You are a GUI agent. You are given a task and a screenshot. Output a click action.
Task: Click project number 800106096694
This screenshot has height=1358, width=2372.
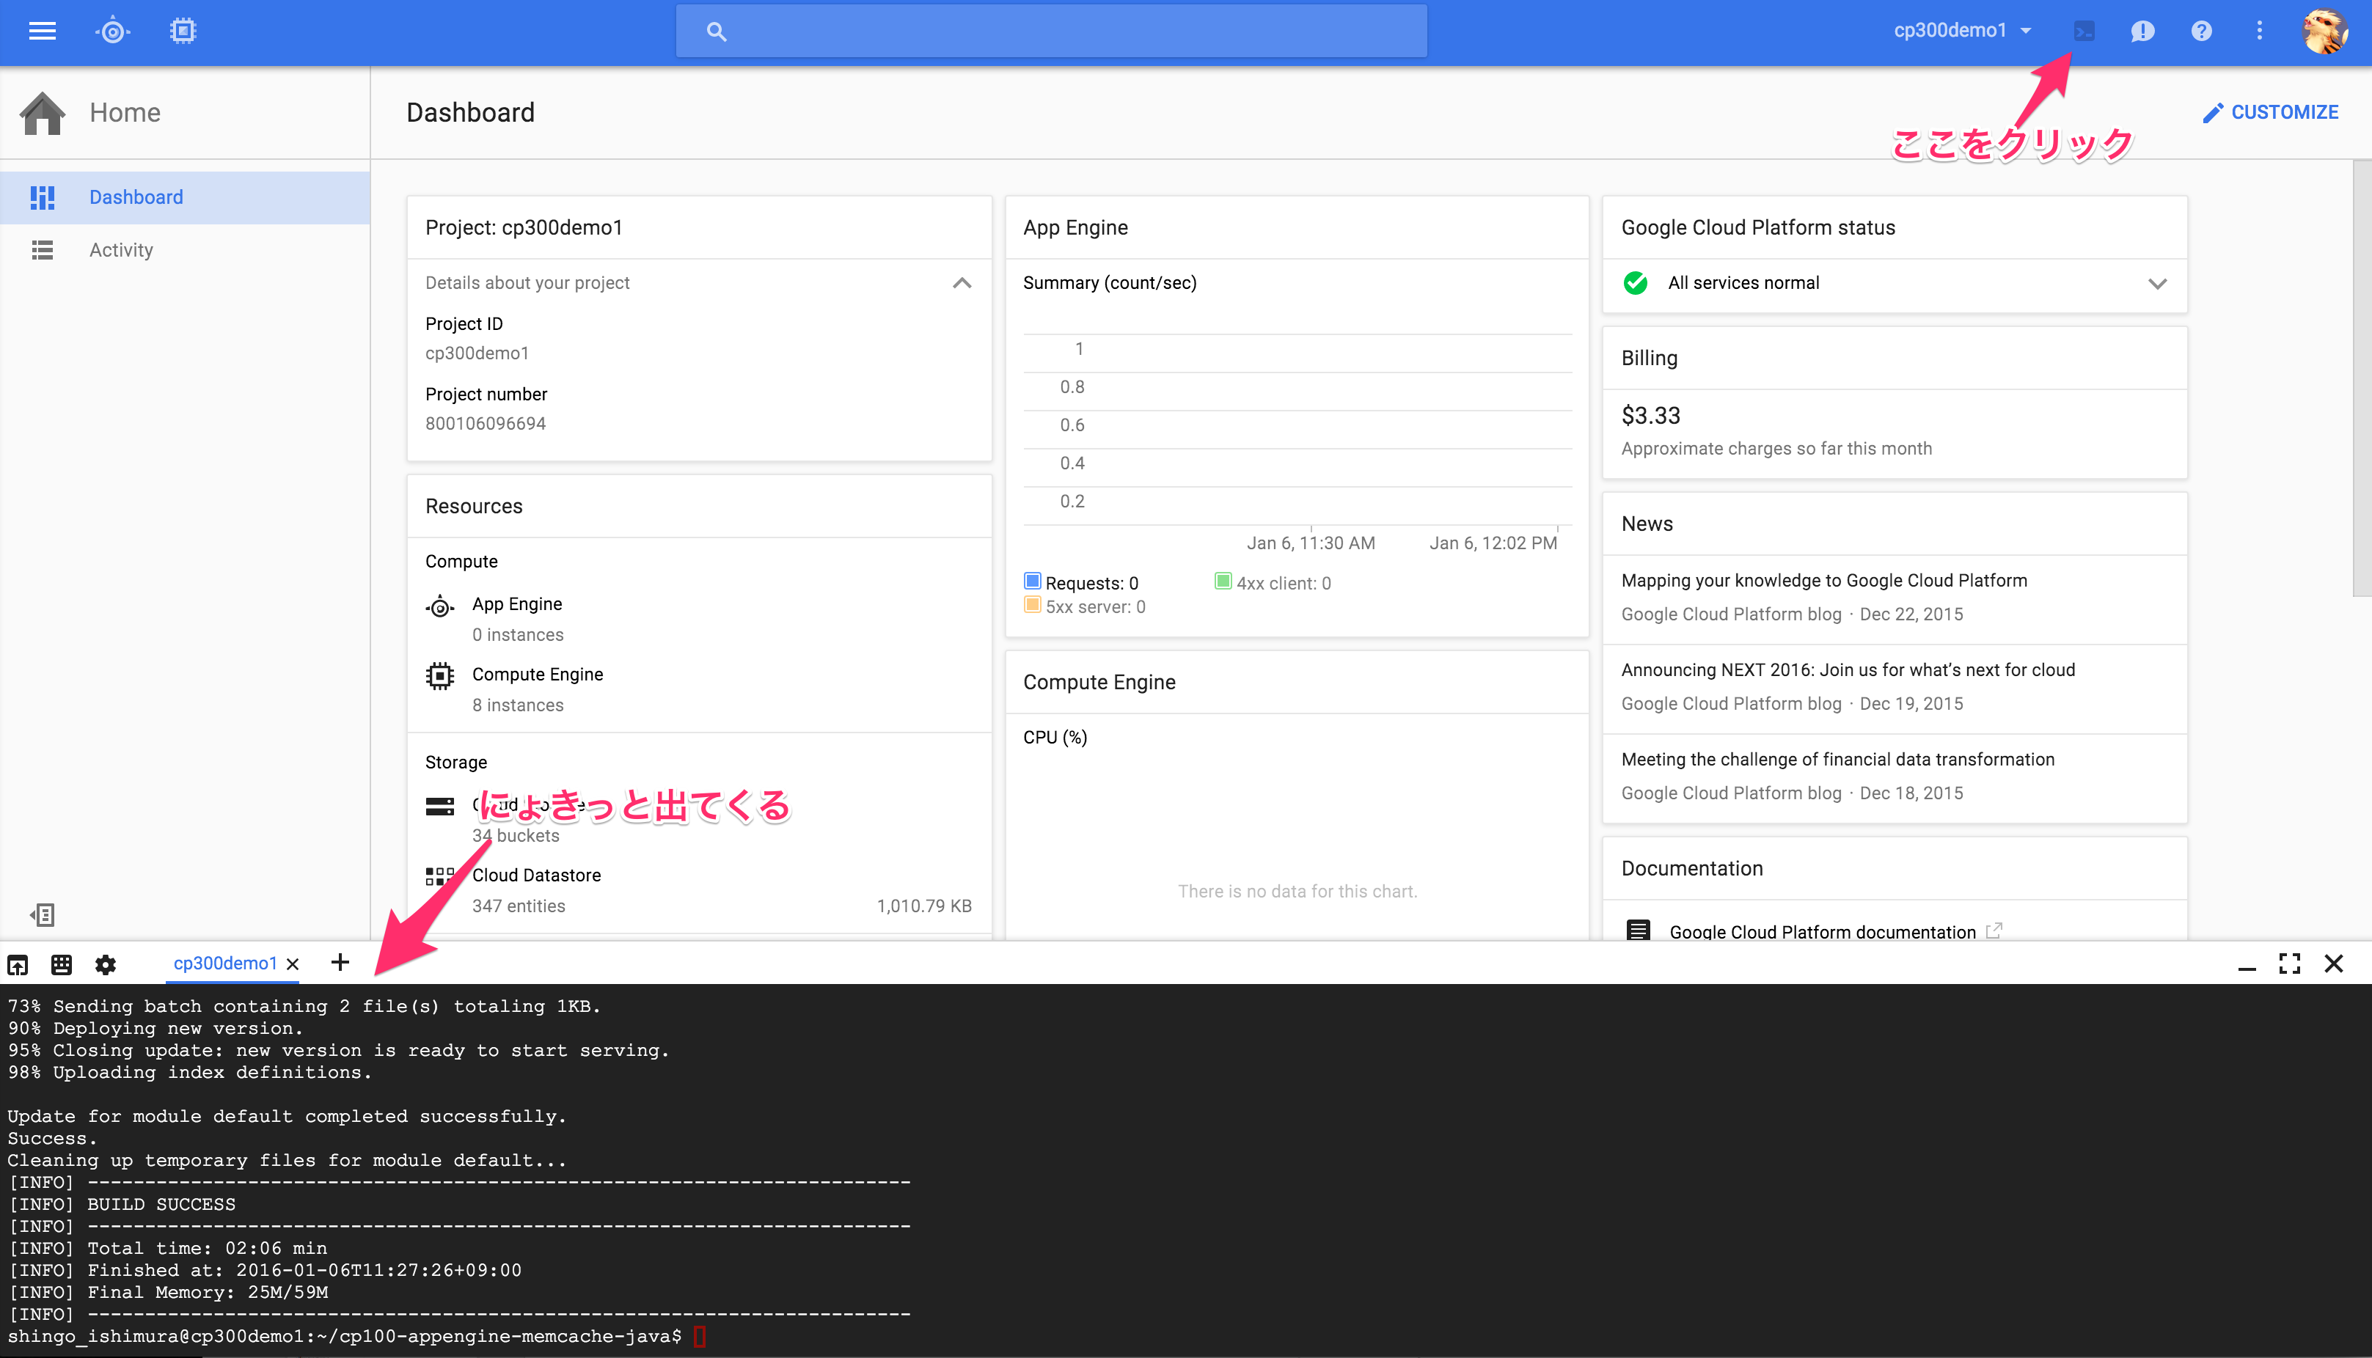pyautogui.click(x=485, y=423)
